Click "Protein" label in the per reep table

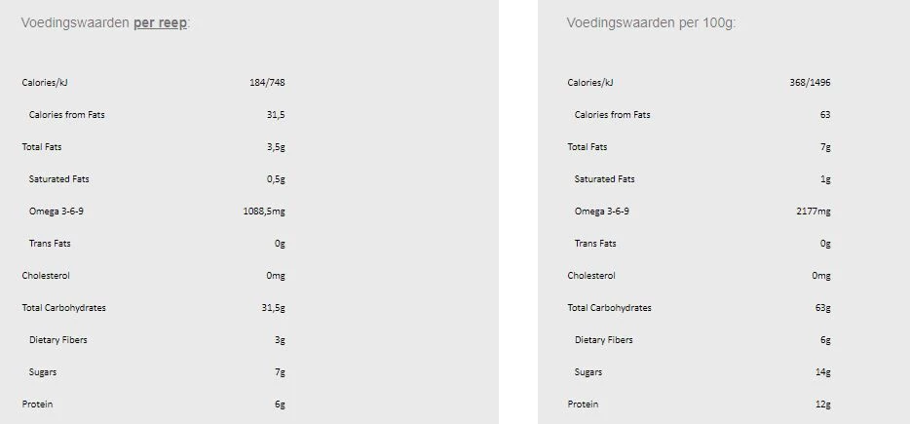38,405
